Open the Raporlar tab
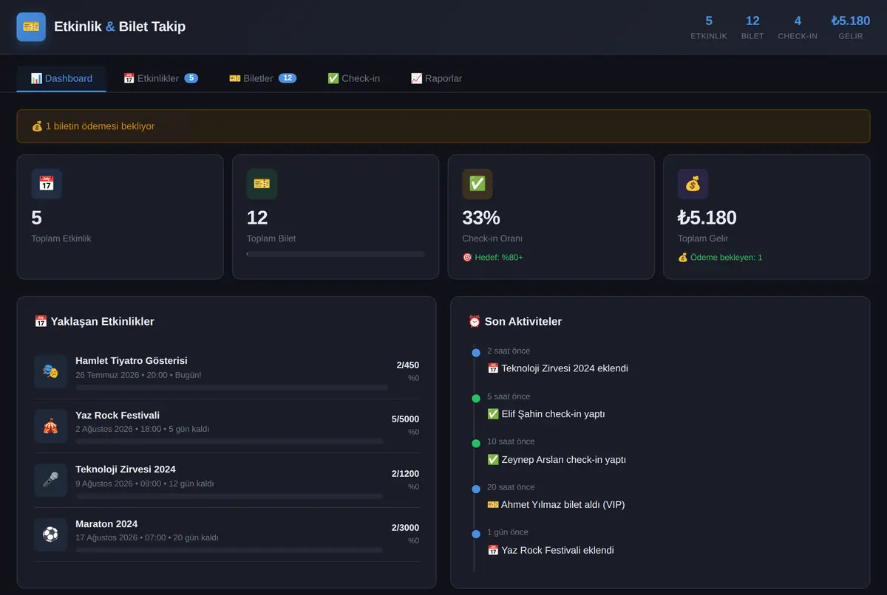 pos(436,78)
